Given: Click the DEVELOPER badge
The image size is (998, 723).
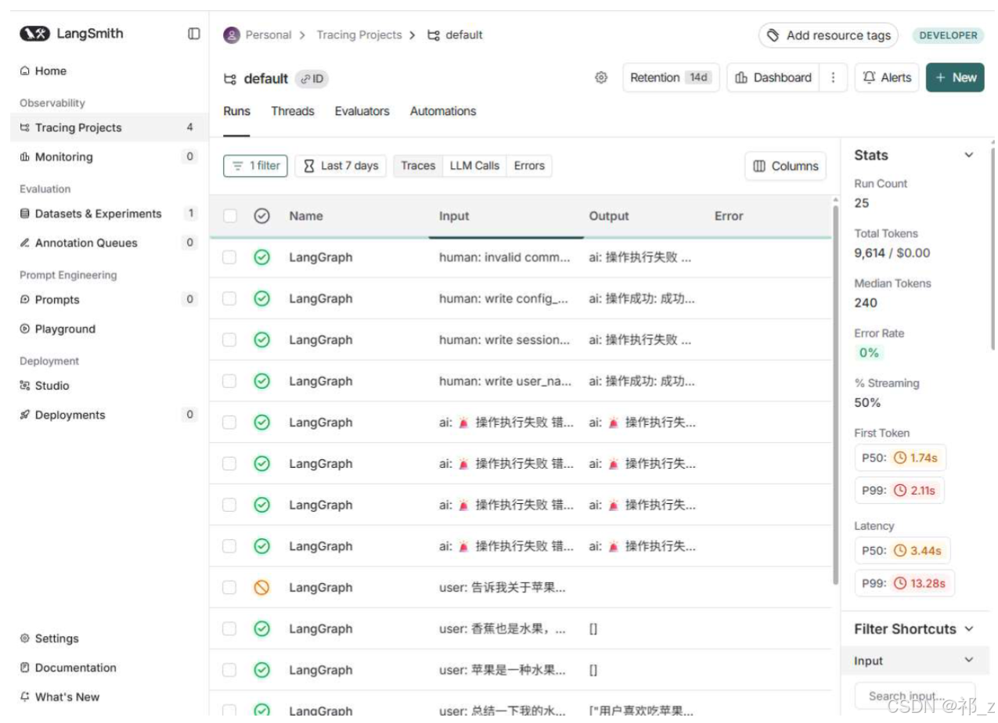Looking at the screenshot, I should tap(948, 35).
